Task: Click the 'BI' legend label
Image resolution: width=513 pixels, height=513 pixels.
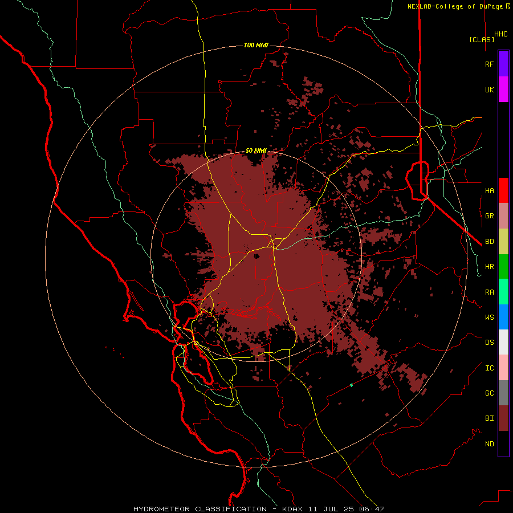Action: (x=489, y=418)
